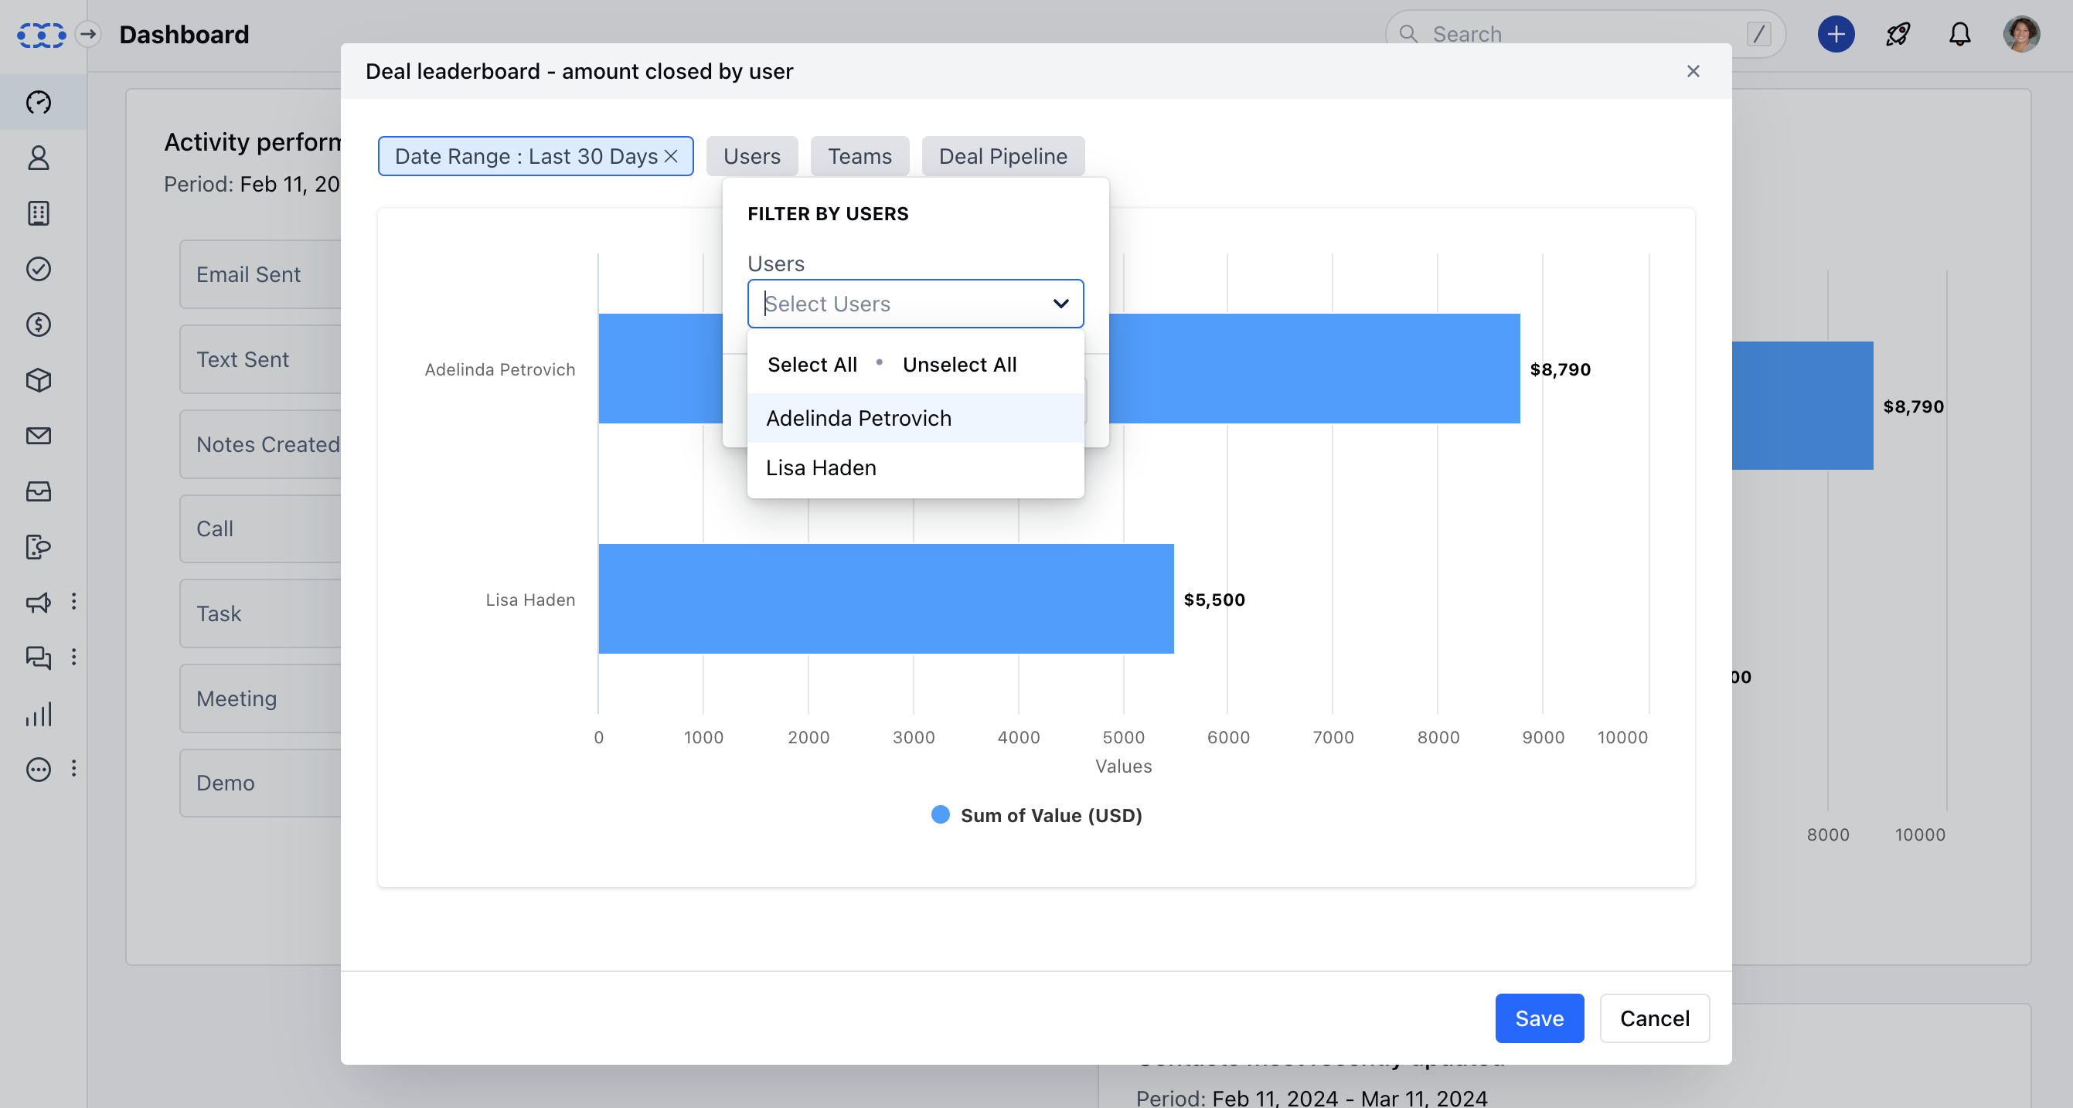Open Inbox tray icon in sidebar
Viewport: 2073px width, 1108px height.
(39, 491)
